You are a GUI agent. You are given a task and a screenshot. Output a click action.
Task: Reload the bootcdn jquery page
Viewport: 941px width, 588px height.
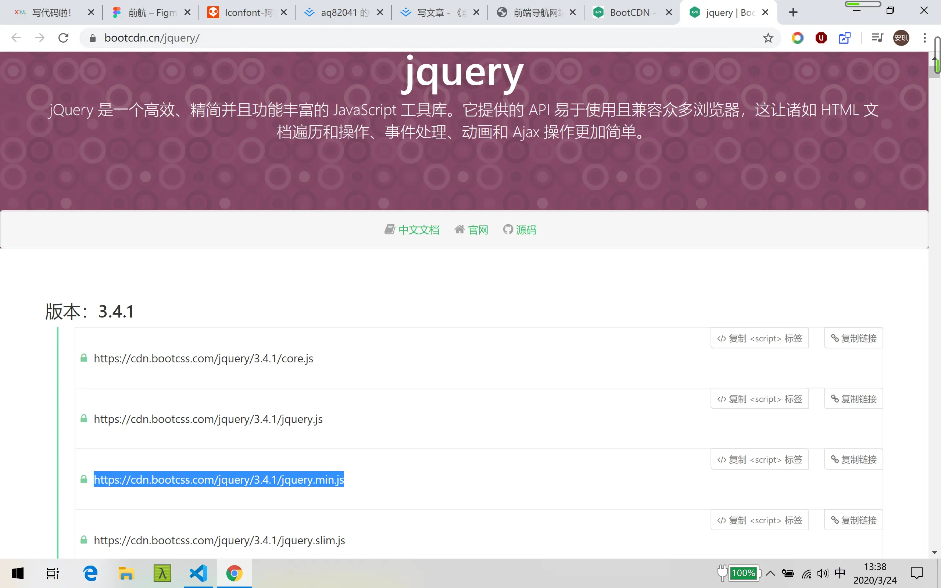pyautogui.click(x=63, y=38)
